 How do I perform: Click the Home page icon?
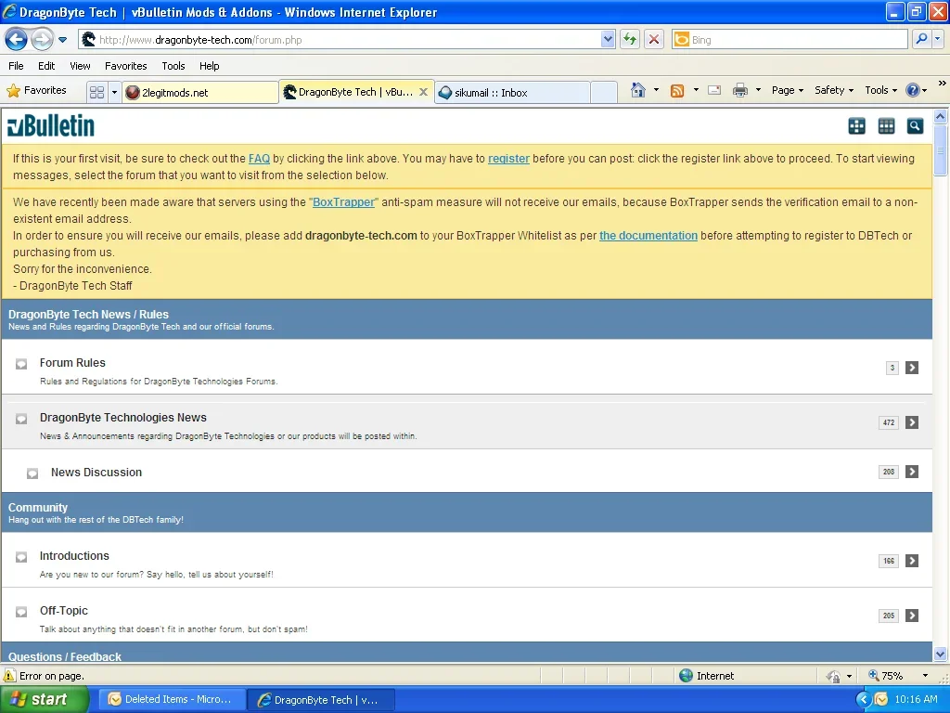637,90
